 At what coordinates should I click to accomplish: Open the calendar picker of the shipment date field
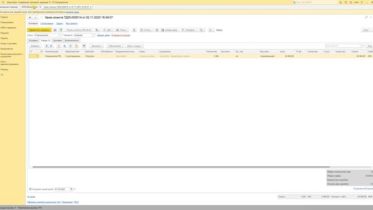click(x=71, y=189)
